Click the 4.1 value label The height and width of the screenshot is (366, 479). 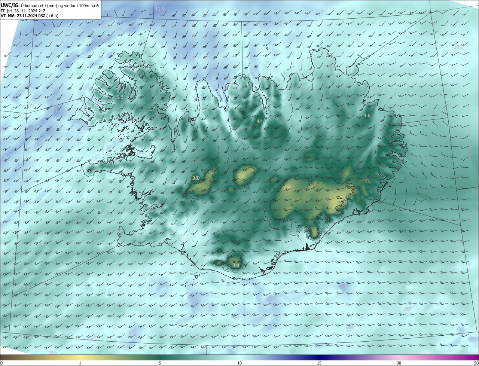(260, 122)
